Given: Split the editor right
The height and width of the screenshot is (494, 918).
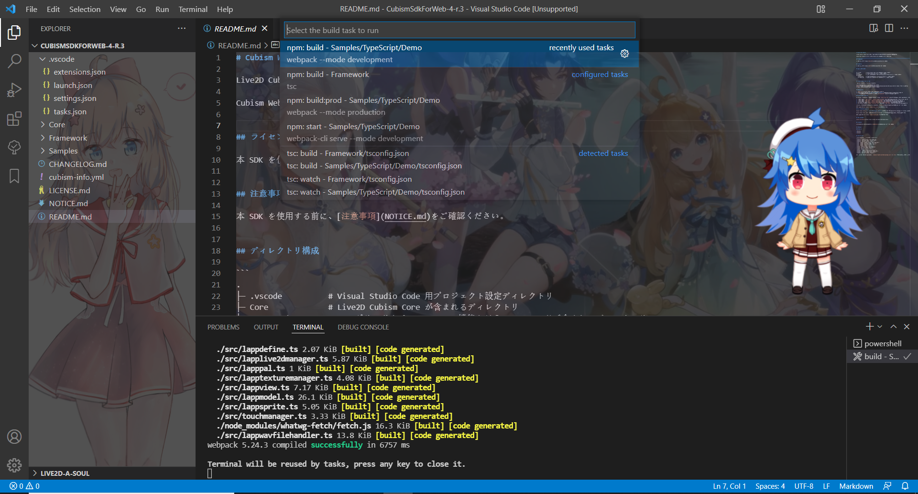Looking at the screenshot, I should click(889, 29).
